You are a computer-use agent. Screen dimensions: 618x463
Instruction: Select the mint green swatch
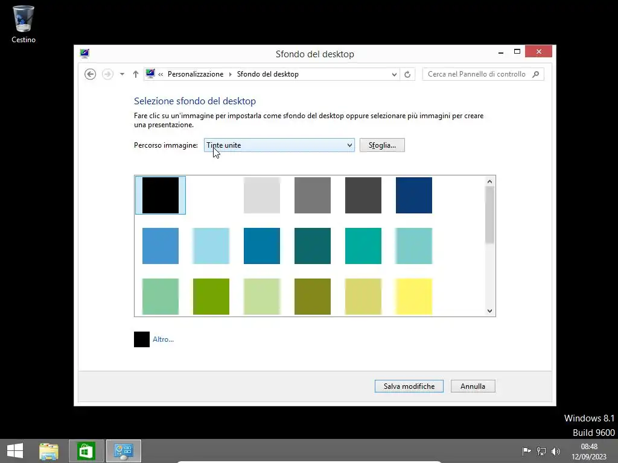(x=161, y=297)
